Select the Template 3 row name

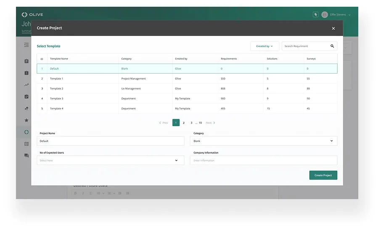coord(56,99)
